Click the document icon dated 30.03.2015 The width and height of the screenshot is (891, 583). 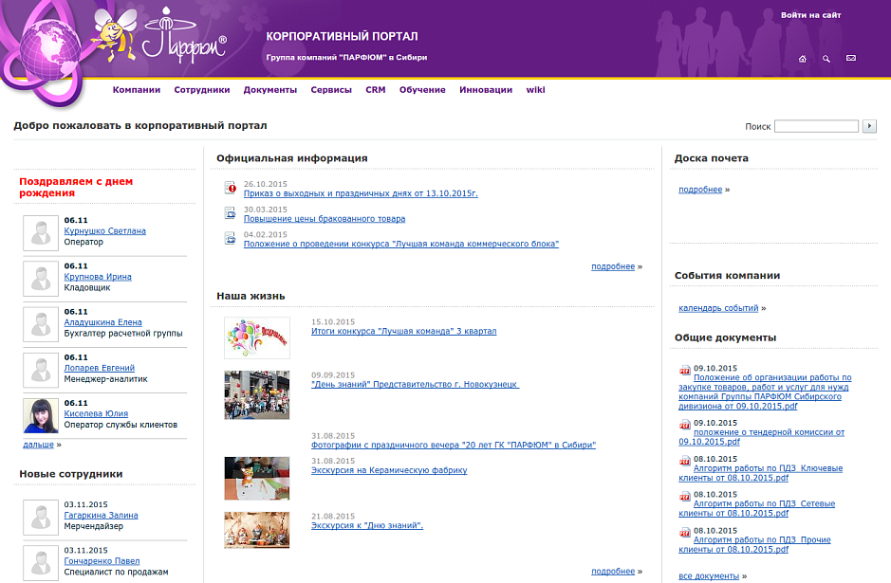click(231, 213)
